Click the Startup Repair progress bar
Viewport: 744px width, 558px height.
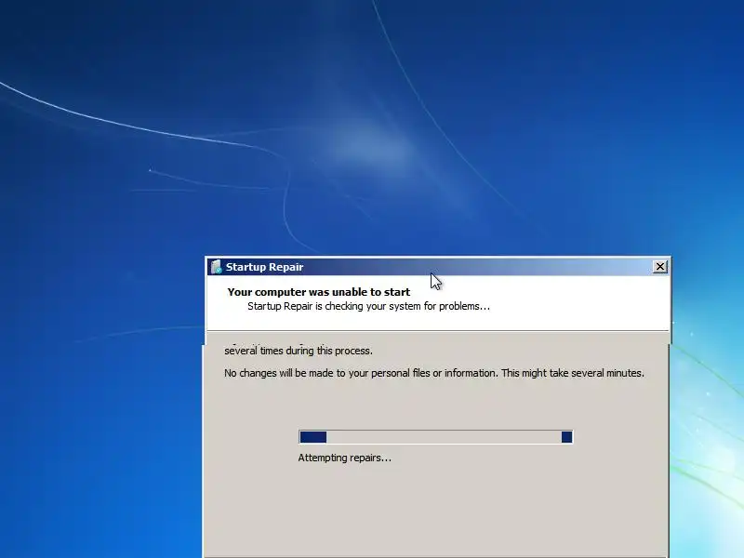tap(435, 436)
